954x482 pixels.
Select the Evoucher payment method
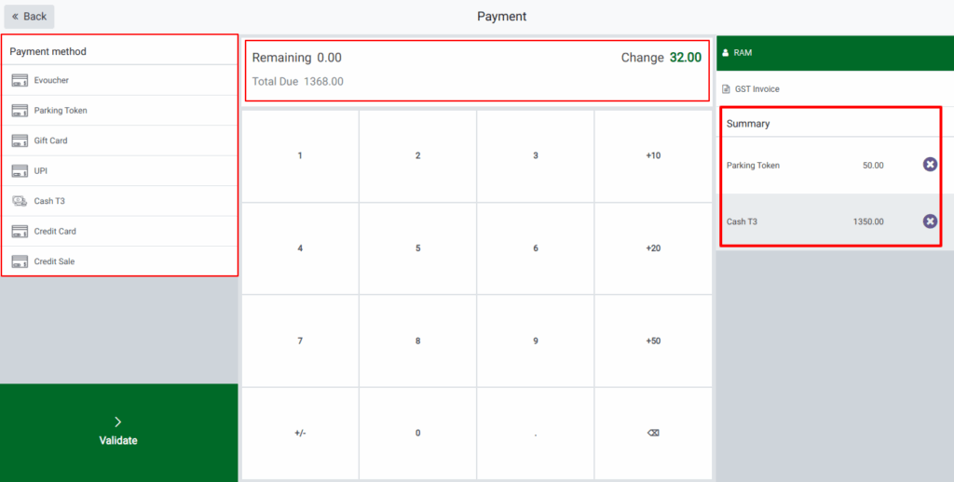tap(119, 80)
